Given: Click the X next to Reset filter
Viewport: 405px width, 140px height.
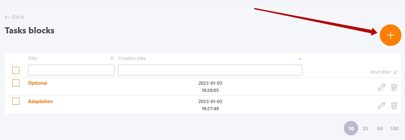Looking at the screenshot, I should [x=395, y=72].
